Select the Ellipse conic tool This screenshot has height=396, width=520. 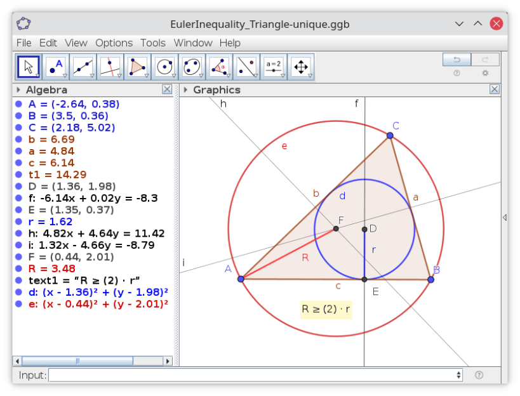click(192, 67)
